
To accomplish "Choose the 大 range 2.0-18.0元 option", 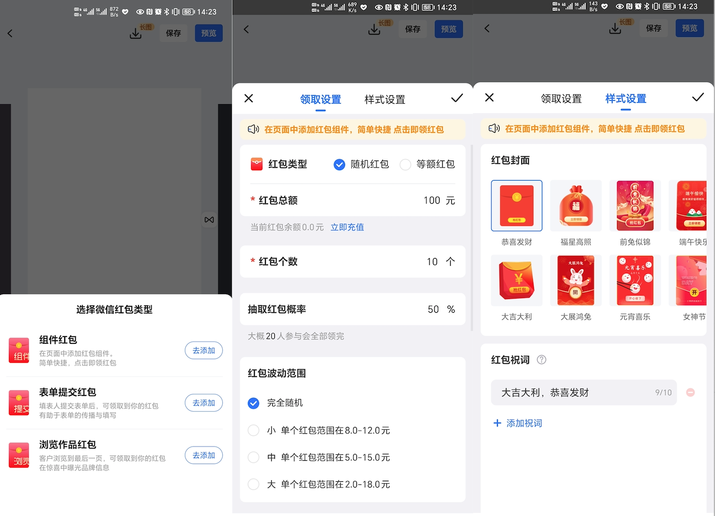I will (x=254, y=484).
